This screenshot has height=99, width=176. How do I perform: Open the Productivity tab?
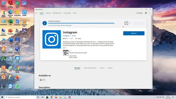[x=67, y=13]
